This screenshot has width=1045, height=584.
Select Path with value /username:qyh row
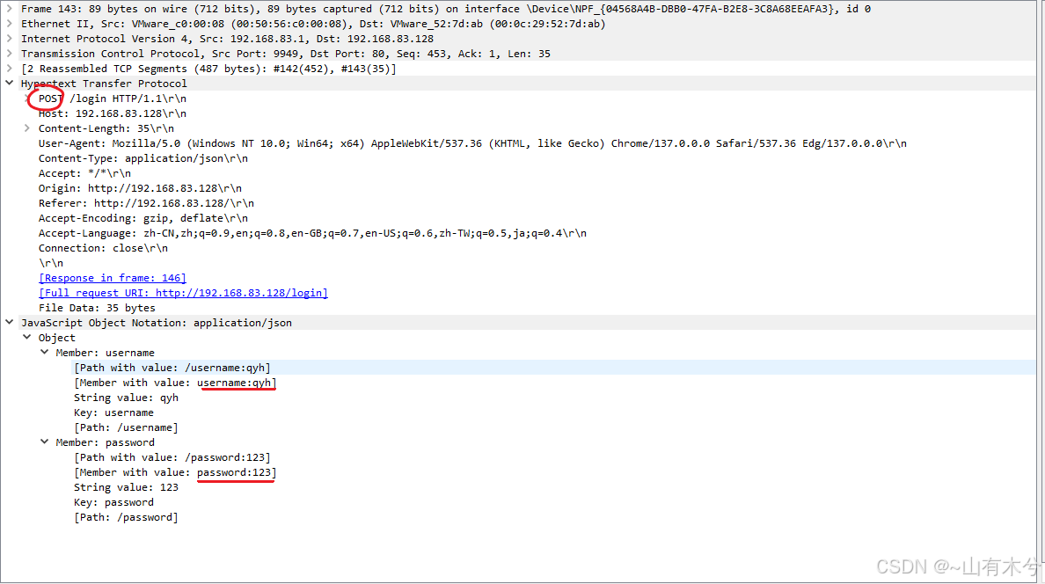(172, 368)
